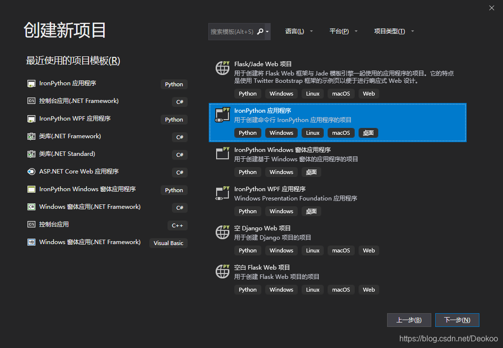Click the IronPython WPF 应用程序 icon in recent list
The width and height of the screenshot is (503, 348).
(31, 119)
